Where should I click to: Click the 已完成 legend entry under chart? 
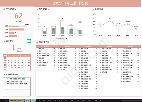pos(64,38)
